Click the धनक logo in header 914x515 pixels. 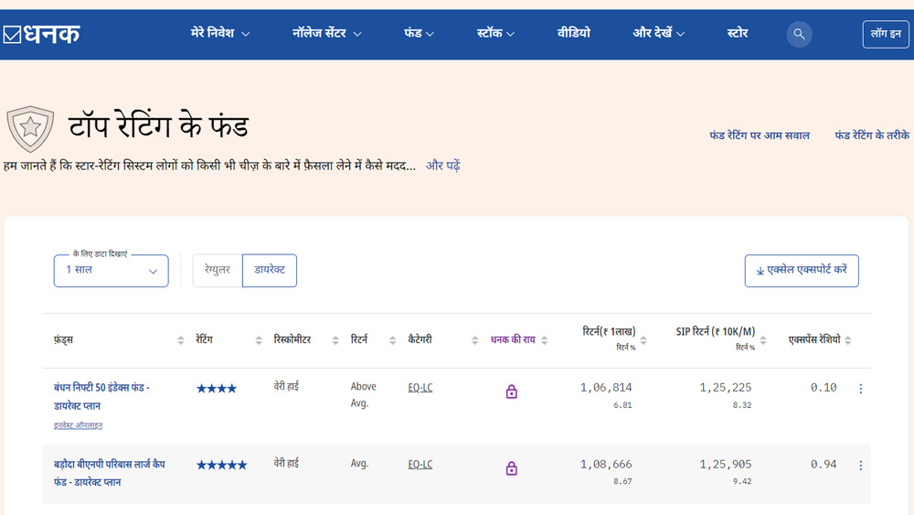click(x=42, y=34)
